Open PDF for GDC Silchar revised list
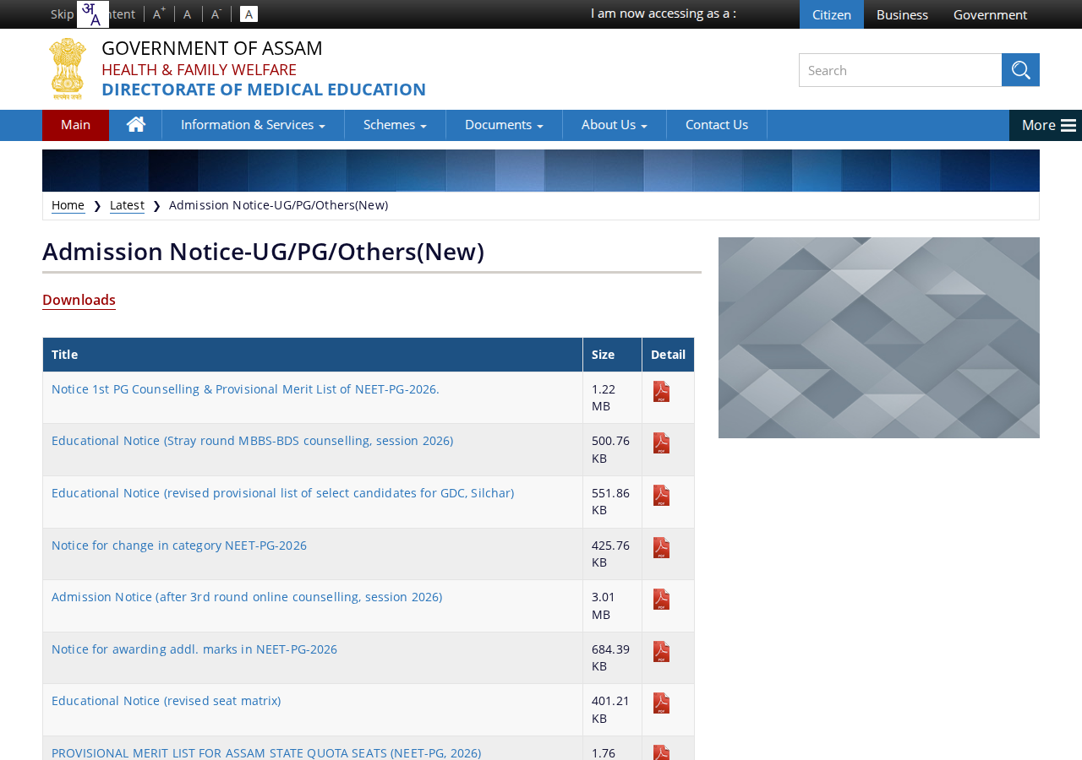The width and height of the screenshot is (1082, 760). click(x=661, y=496)
